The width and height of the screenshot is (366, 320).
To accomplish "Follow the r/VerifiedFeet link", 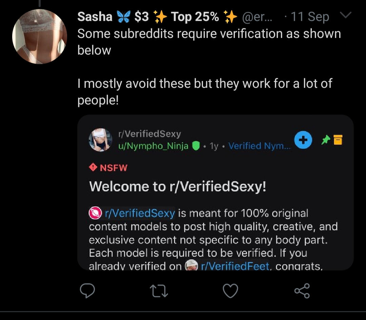I will click(235, 267).
